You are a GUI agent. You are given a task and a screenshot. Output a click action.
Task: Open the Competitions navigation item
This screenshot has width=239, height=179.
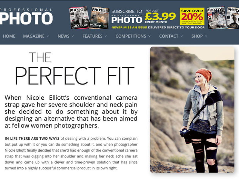131,36
